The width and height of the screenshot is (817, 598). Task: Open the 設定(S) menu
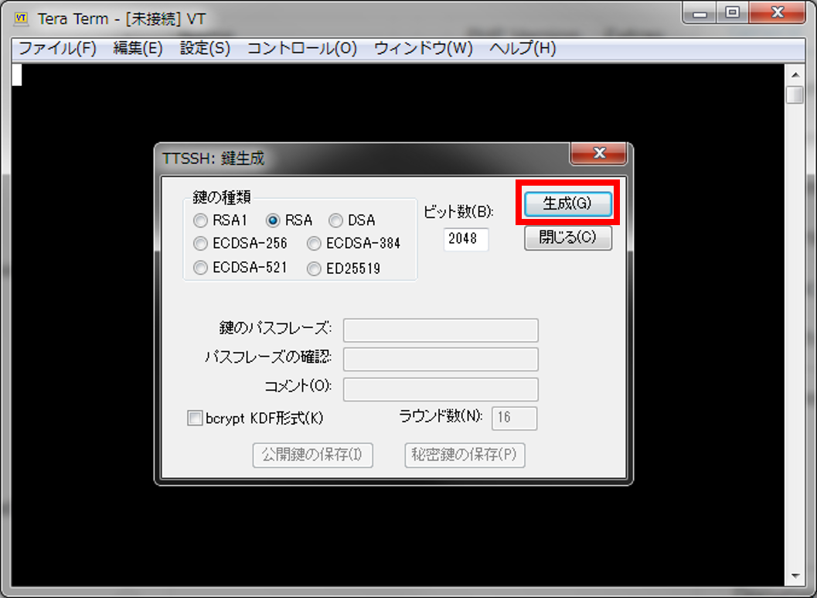[x=205, y=48]
